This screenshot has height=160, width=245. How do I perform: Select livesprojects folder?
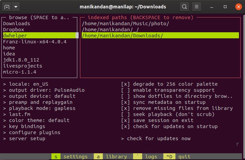(39, 66)
